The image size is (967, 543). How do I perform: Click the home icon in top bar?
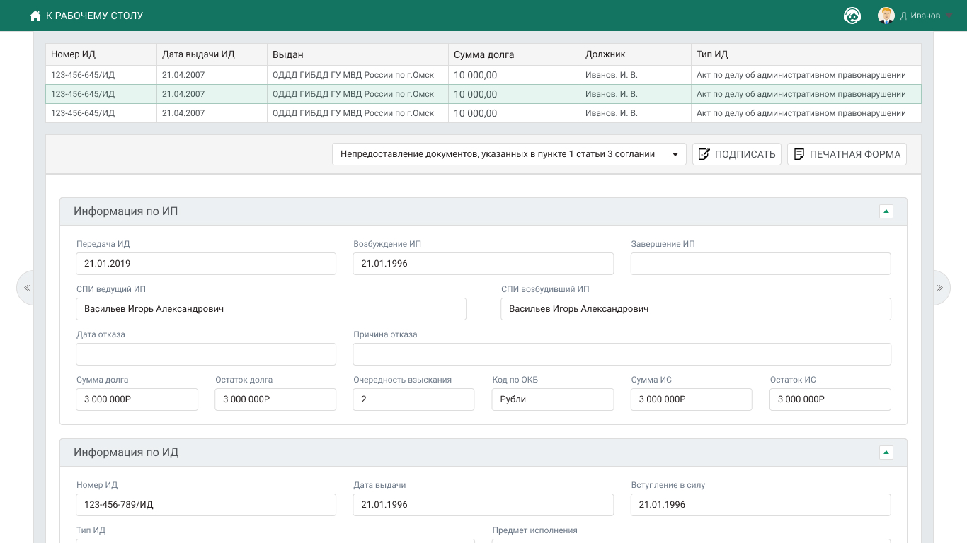click(x=35, y=16)
